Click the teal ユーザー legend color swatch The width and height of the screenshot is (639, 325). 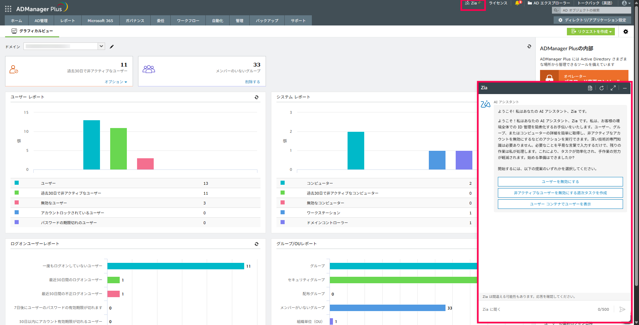click(17, 183)
